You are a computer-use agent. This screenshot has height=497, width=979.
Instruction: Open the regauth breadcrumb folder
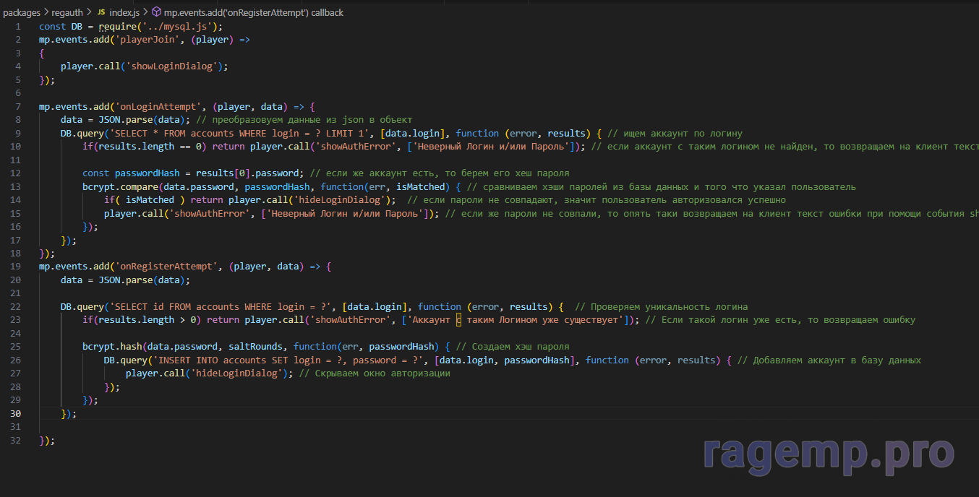click(x=67, y=12)
